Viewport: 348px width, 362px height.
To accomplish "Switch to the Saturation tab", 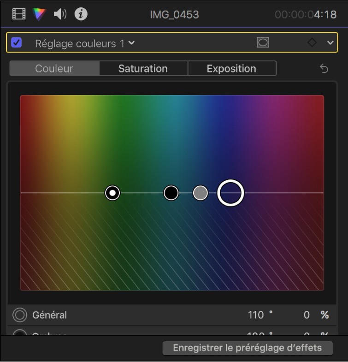I will [x=143, y=69].
